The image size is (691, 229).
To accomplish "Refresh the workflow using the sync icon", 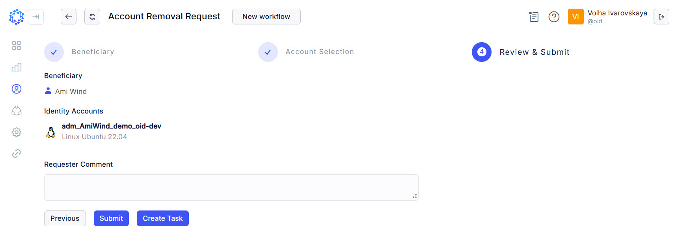I will pyautogui.click(x=92, y=17).
